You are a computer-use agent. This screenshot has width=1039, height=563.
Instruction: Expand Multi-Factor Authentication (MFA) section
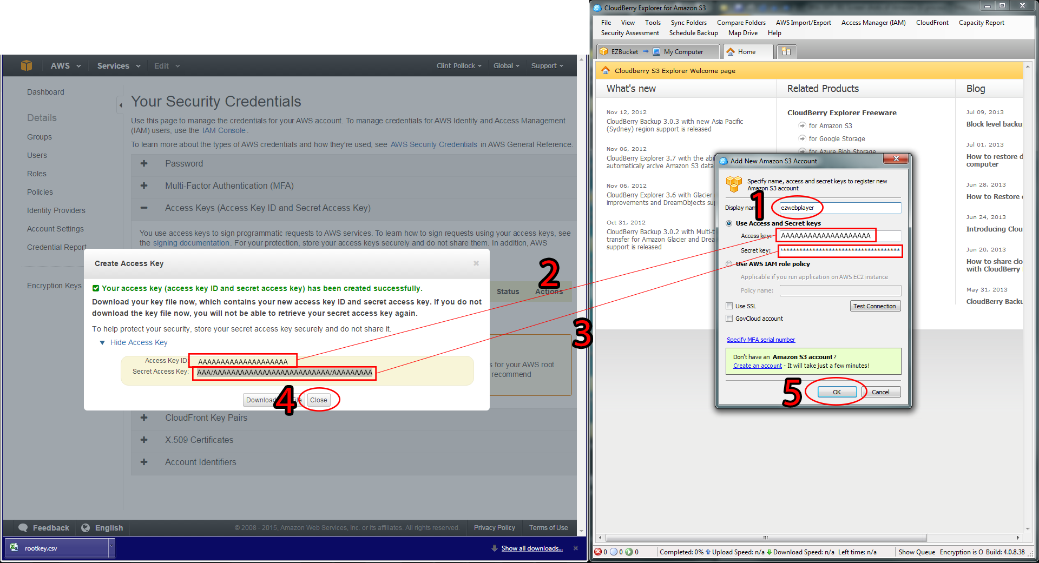(x=144, y=186)
